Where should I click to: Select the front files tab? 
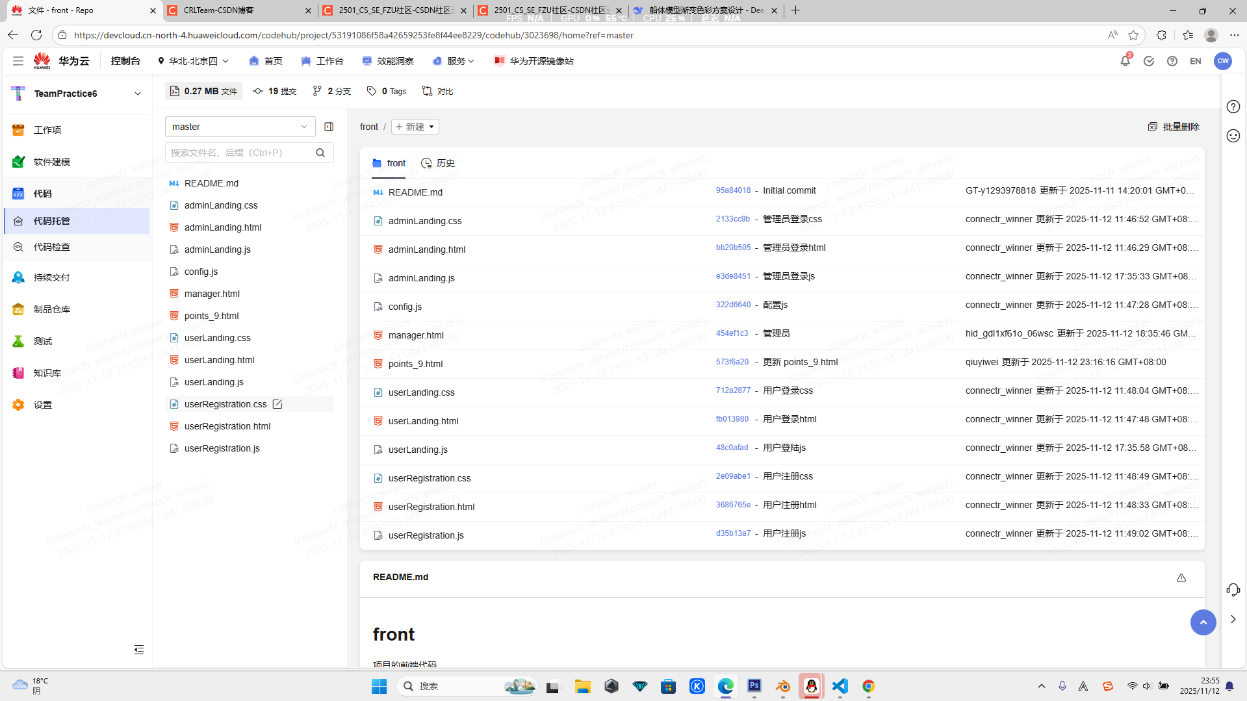pos(389,163)
